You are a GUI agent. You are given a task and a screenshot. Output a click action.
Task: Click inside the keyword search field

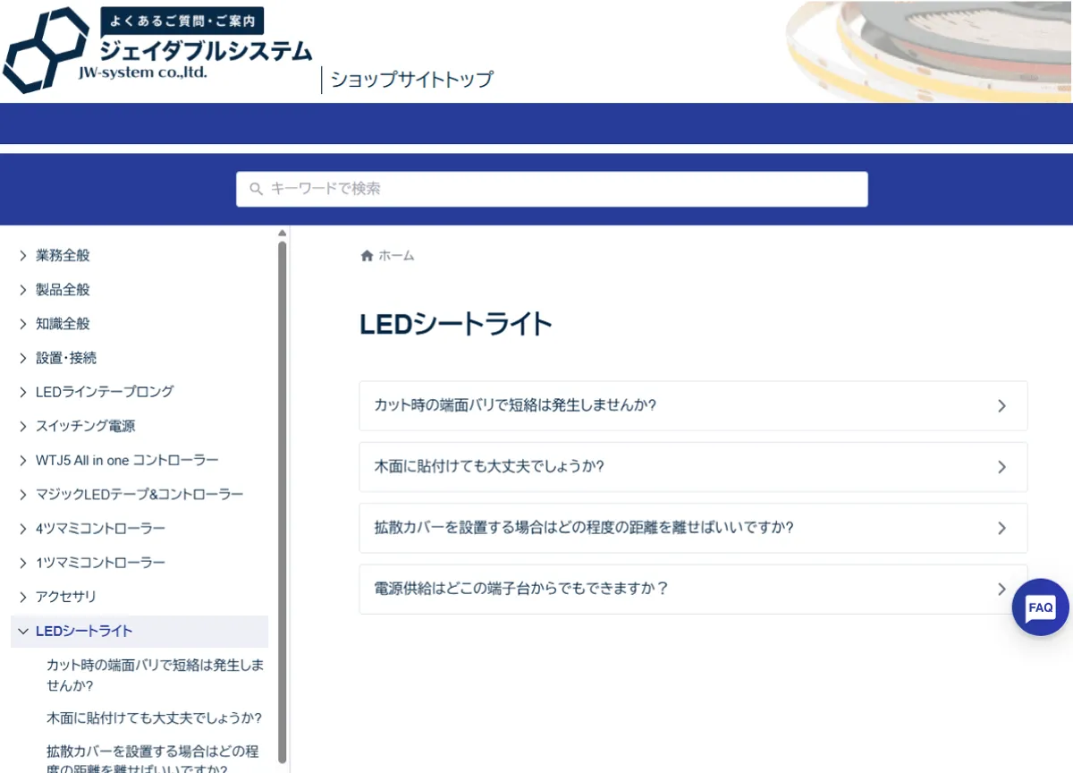(552, 189)
